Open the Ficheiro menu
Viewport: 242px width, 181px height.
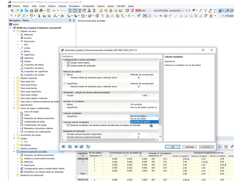(x=16, y=6)
